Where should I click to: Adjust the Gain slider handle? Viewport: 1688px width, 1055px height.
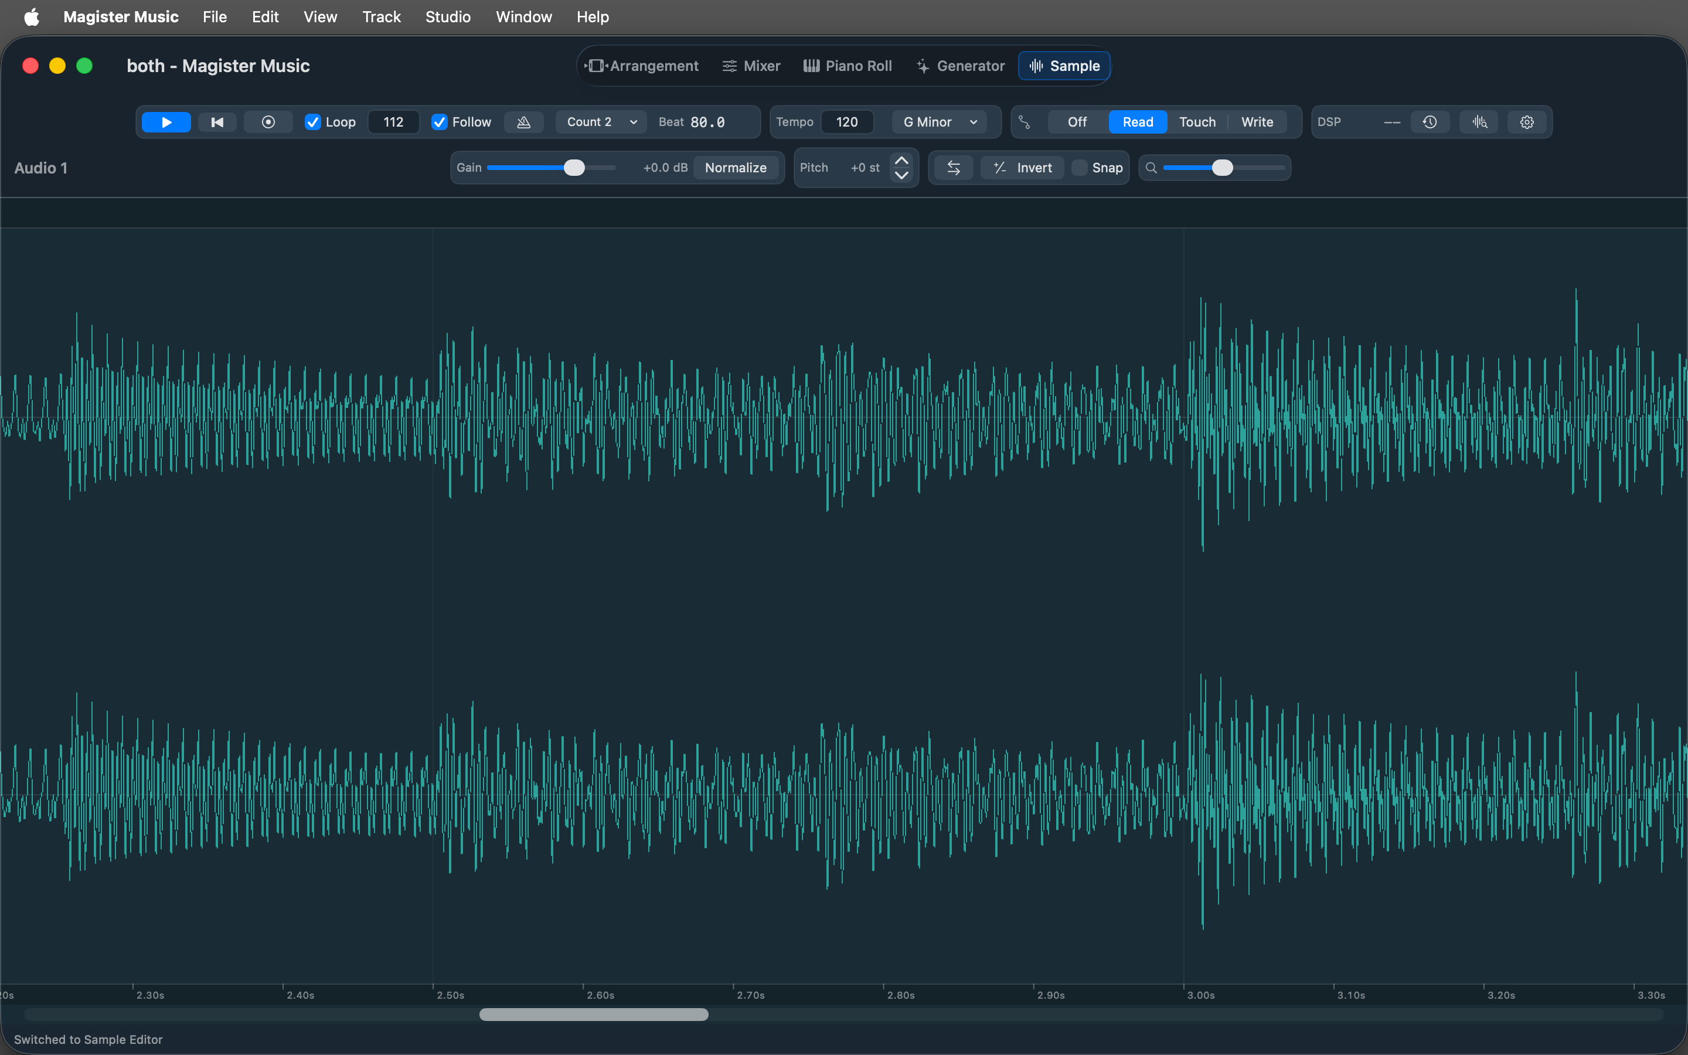tap(574, 168)
